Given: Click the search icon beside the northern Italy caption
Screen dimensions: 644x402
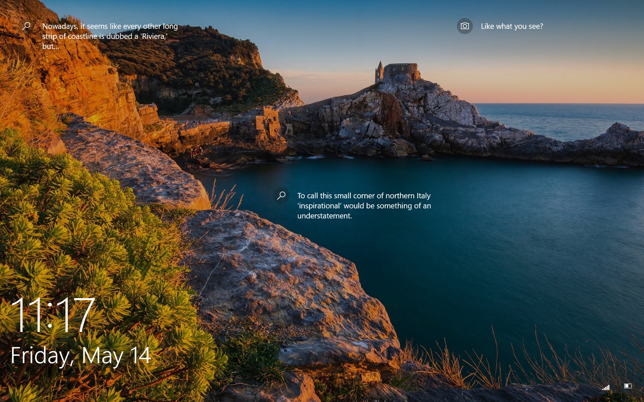Looking at the screenshot, I should point(281,195).
